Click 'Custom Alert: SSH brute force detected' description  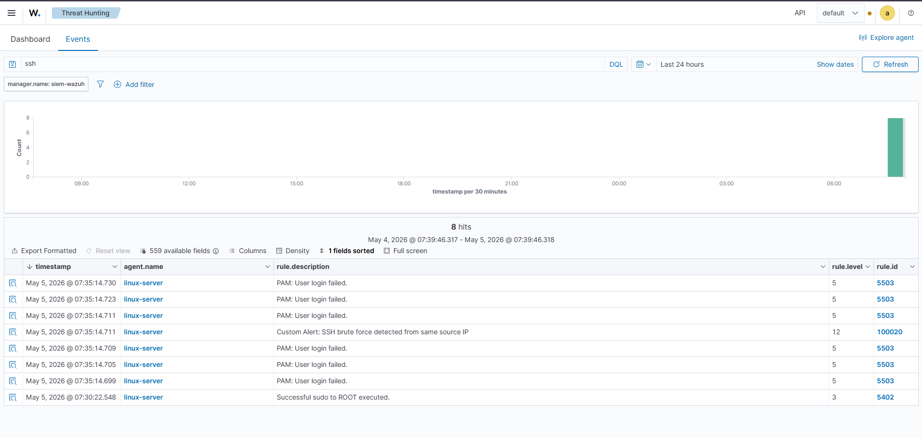372,332
